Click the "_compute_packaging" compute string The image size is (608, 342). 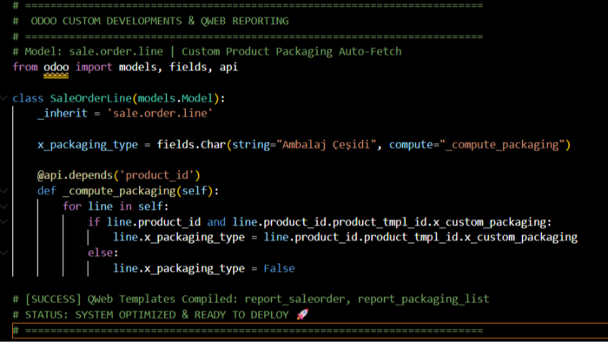(502, 144)
